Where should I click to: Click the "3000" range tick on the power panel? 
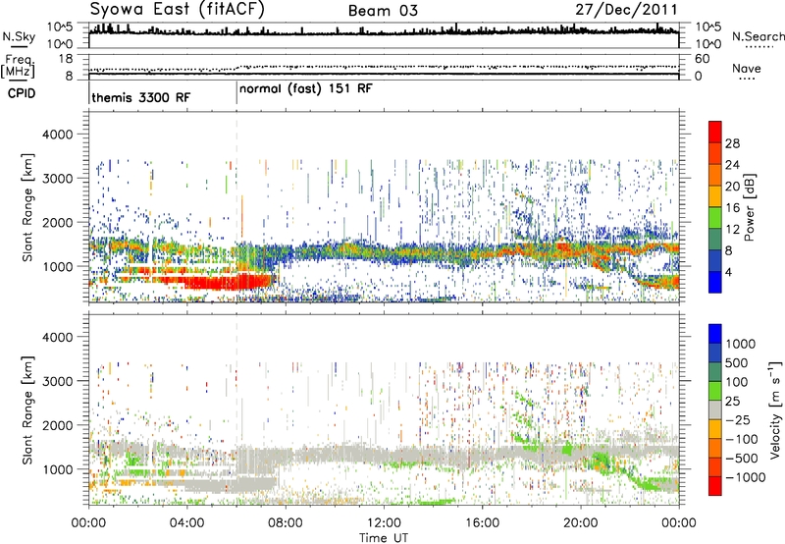(x=57, y=179)
